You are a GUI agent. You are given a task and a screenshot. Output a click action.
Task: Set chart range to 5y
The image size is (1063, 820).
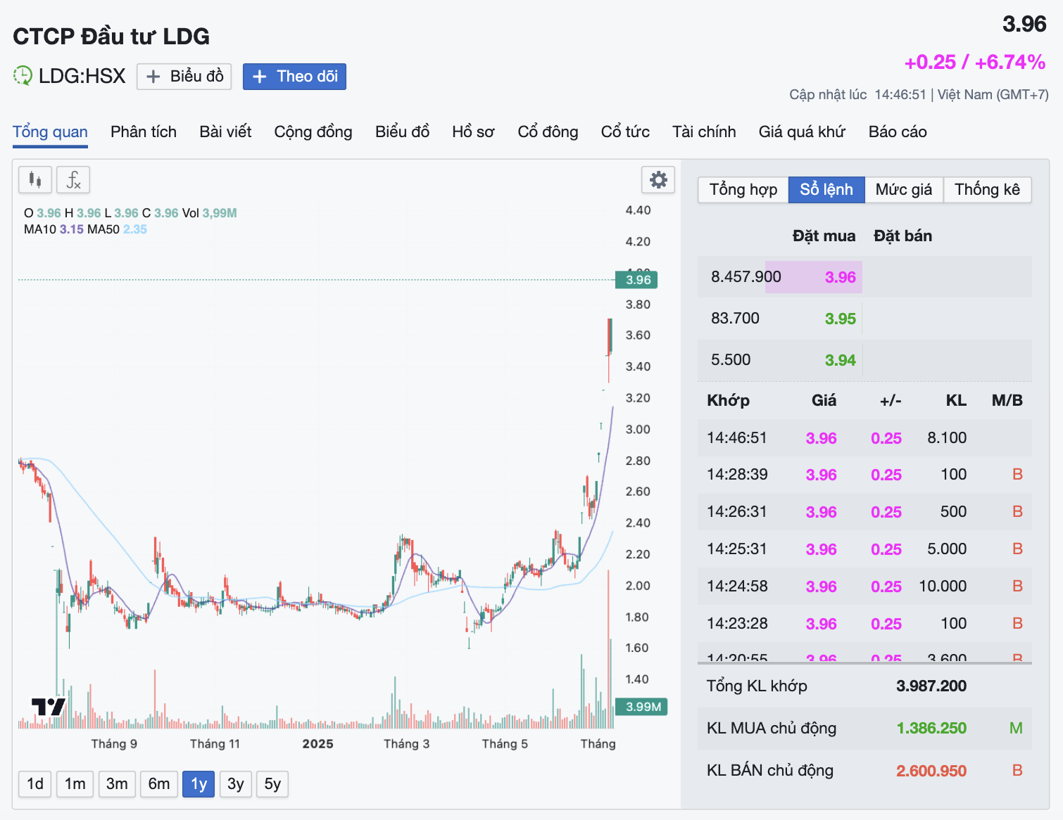point(272,784)
